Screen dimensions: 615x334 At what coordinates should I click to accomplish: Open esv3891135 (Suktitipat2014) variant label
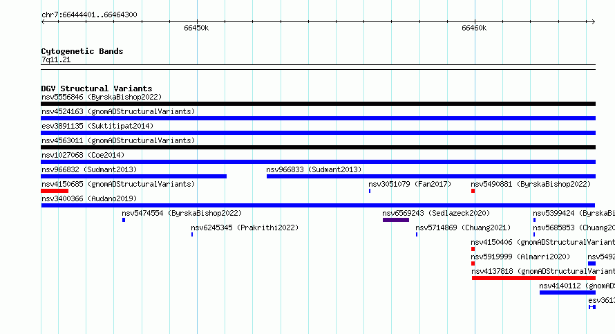point(97,126)
